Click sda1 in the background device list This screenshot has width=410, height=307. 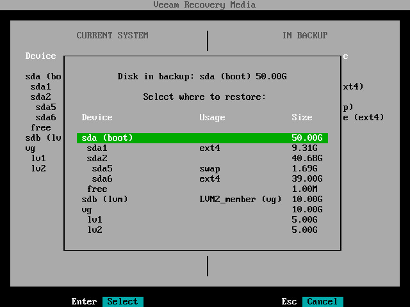click(40, 87)
